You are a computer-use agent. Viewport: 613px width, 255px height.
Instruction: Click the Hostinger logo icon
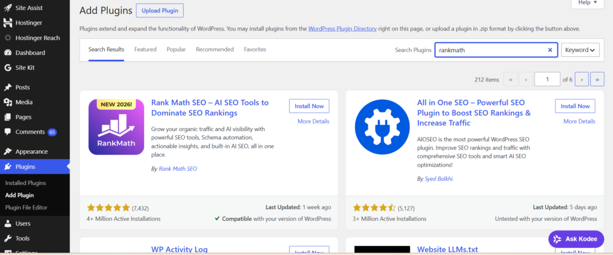click(7, 23)
